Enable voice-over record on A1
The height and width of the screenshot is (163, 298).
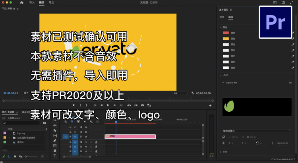(x=96, y=142)
